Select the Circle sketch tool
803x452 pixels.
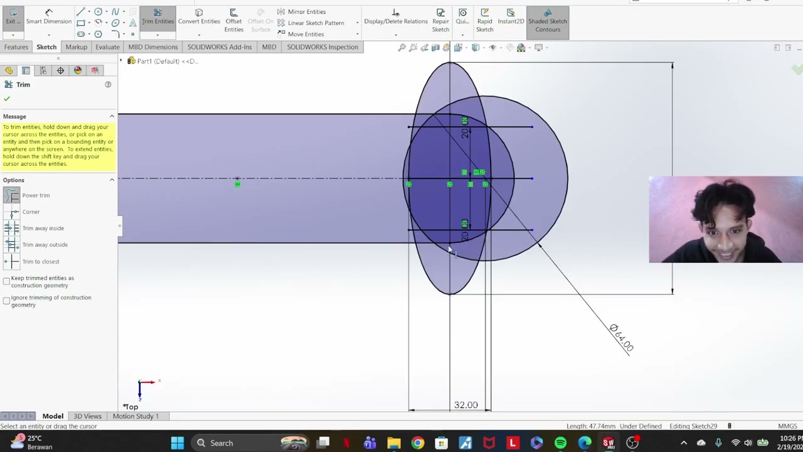coord(98,12)
